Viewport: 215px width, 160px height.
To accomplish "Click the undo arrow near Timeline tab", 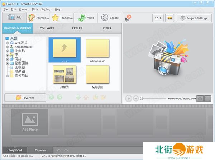I will pos(59,150).
